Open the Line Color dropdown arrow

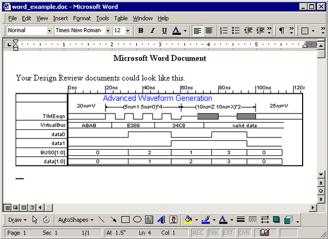214,220
